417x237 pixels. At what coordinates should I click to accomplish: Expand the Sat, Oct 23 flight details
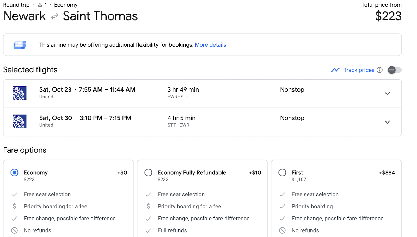(387, 94)
